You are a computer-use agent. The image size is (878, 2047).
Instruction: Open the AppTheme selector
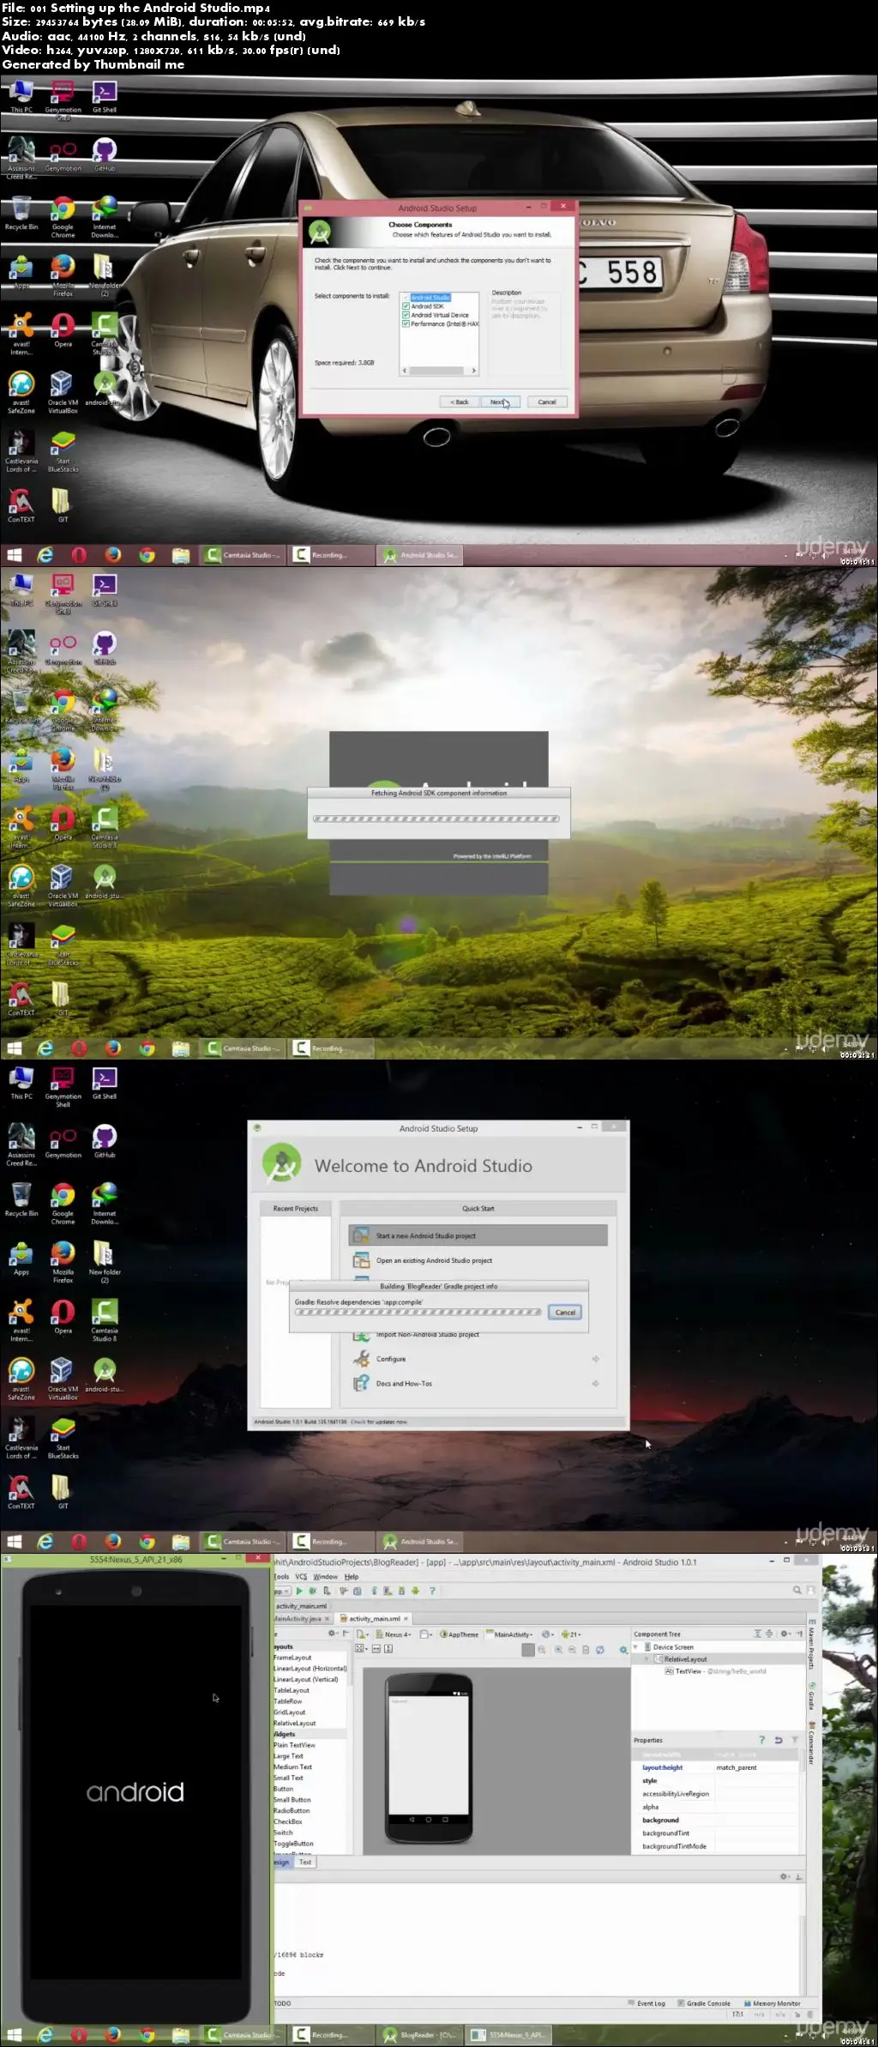click(x=460, y=1634)
